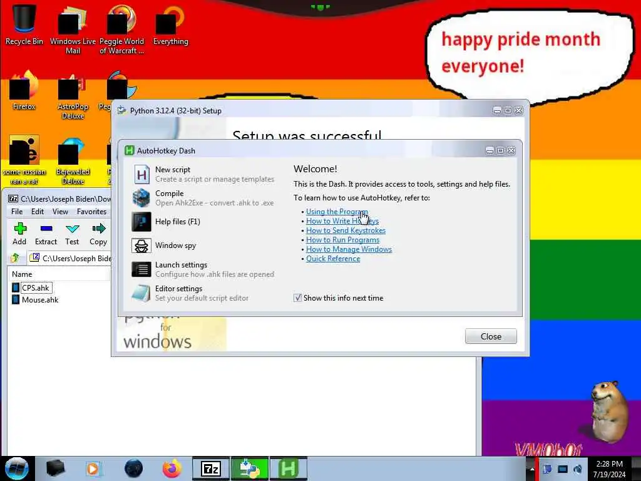
Task: Go up one folder level in 7-Zip
Action: [15, 257]
